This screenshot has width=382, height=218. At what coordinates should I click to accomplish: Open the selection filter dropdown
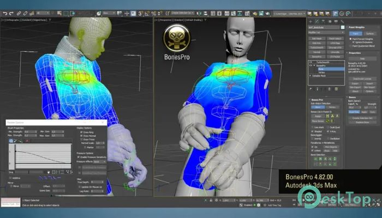pyautogui.click(x=43, y=13)
